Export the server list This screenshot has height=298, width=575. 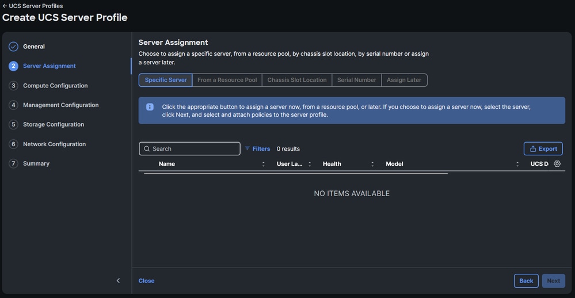[x=543, y=149]
